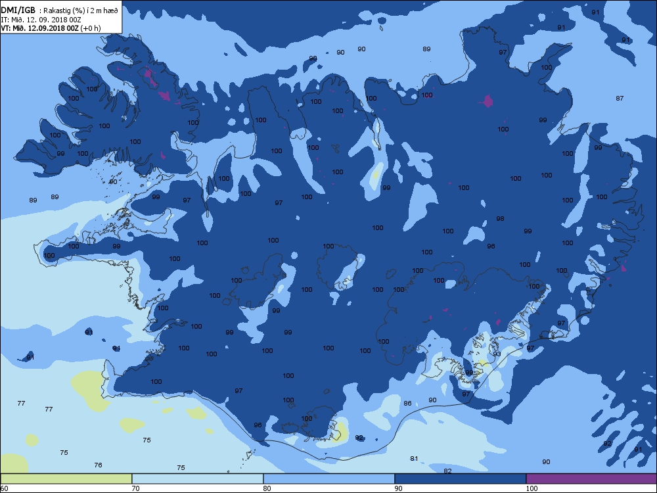
Task: Click the medium blue 80–90 legend color band
Action: click(329, 479)
